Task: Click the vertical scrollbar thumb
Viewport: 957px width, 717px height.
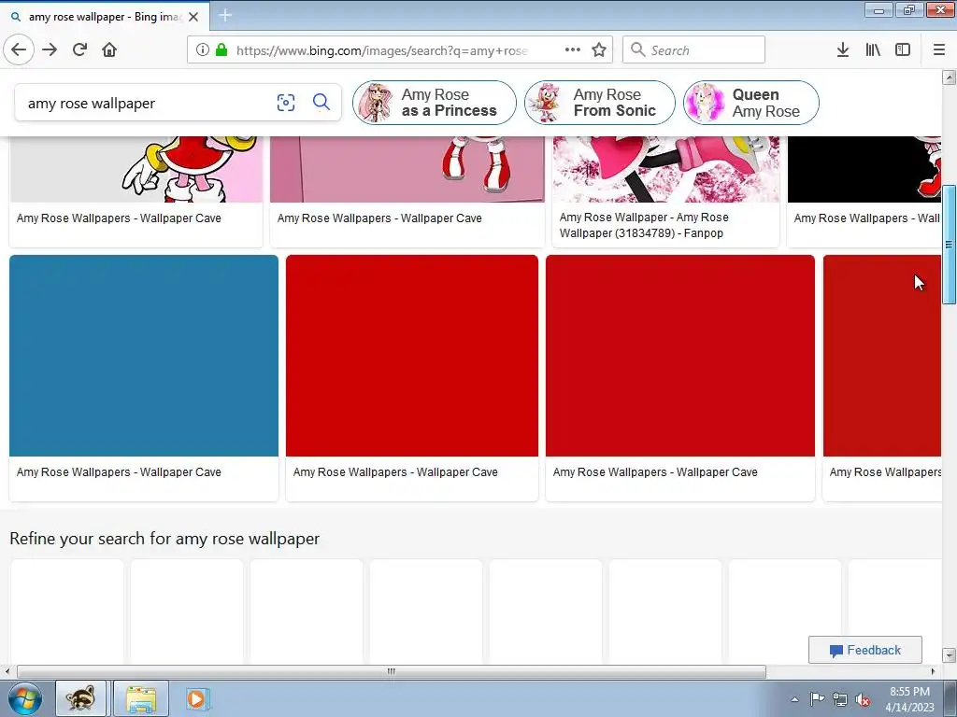Action: coord(949,244)
